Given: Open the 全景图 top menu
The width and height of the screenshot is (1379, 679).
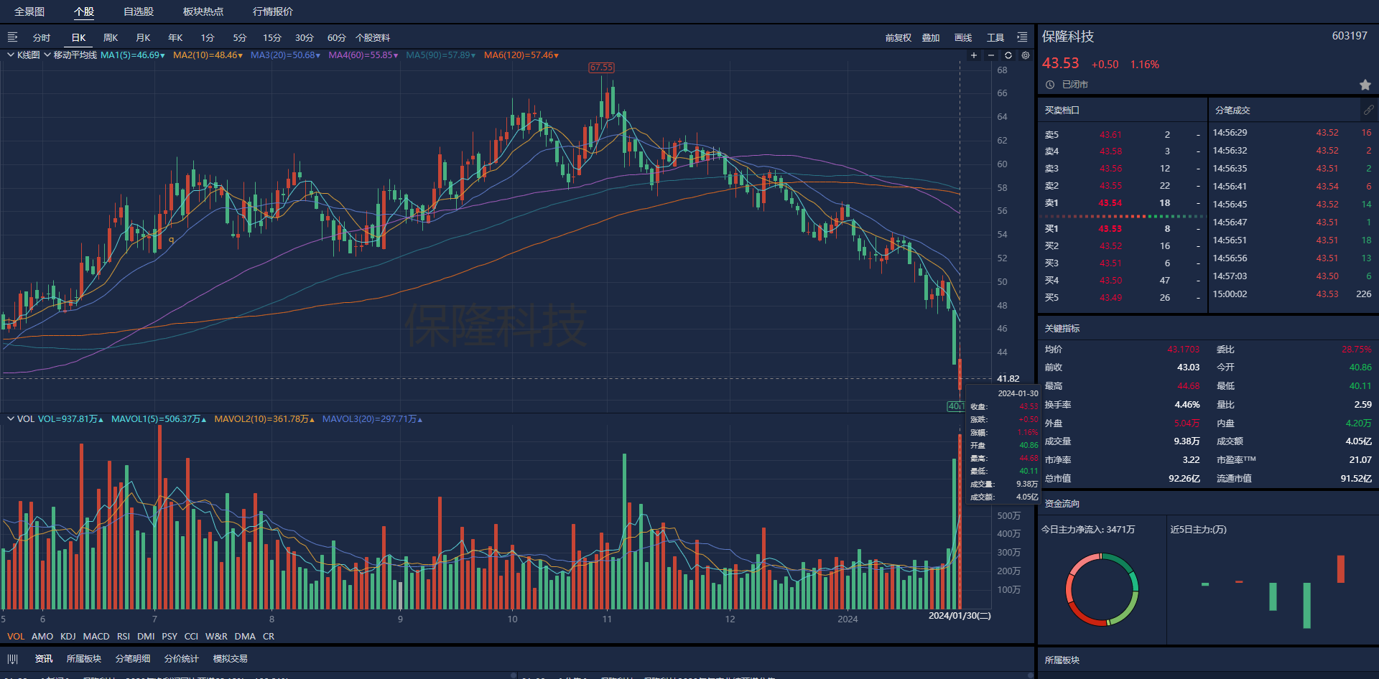Looking at the screenshot, I should point(29,11).
